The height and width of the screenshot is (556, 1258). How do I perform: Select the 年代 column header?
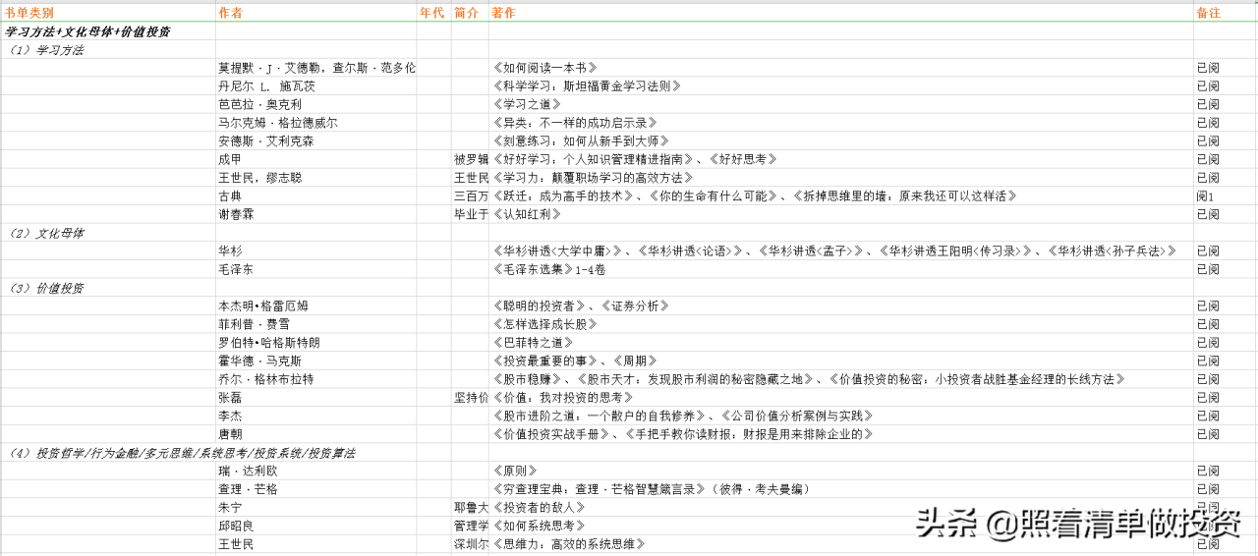pyautogui.click(x=433, y=13)
